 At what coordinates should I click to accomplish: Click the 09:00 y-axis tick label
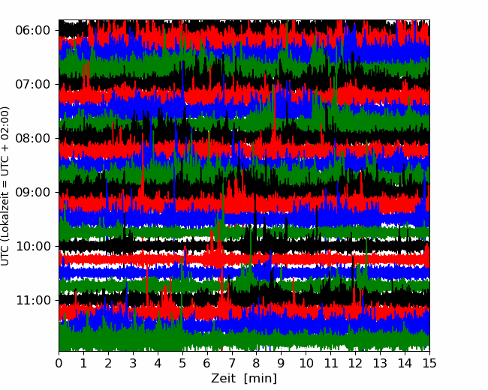click(33, 193)
